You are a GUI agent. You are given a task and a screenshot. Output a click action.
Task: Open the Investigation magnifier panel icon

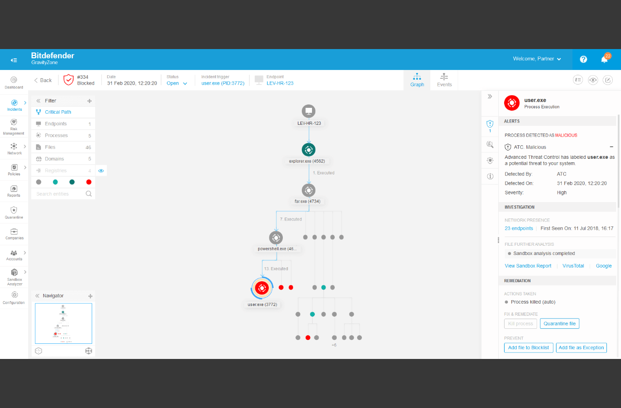point(490,144)
